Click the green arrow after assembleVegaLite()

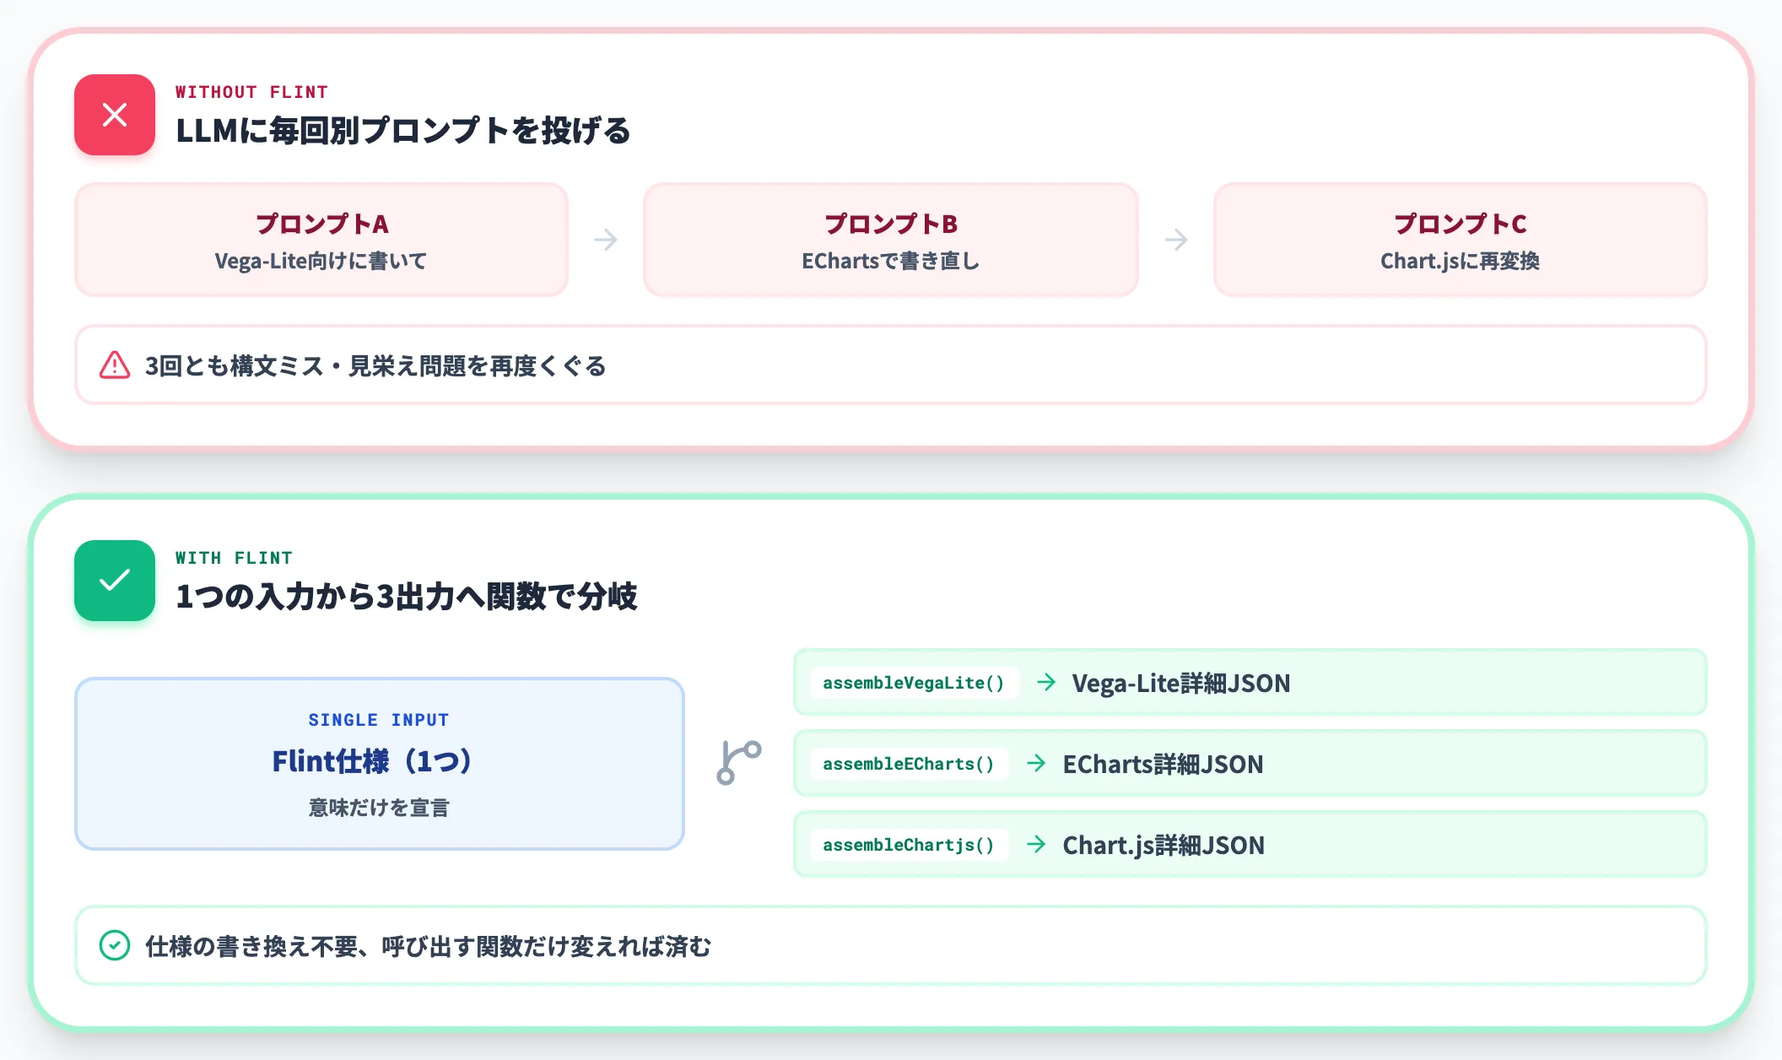pos(1046,682)
